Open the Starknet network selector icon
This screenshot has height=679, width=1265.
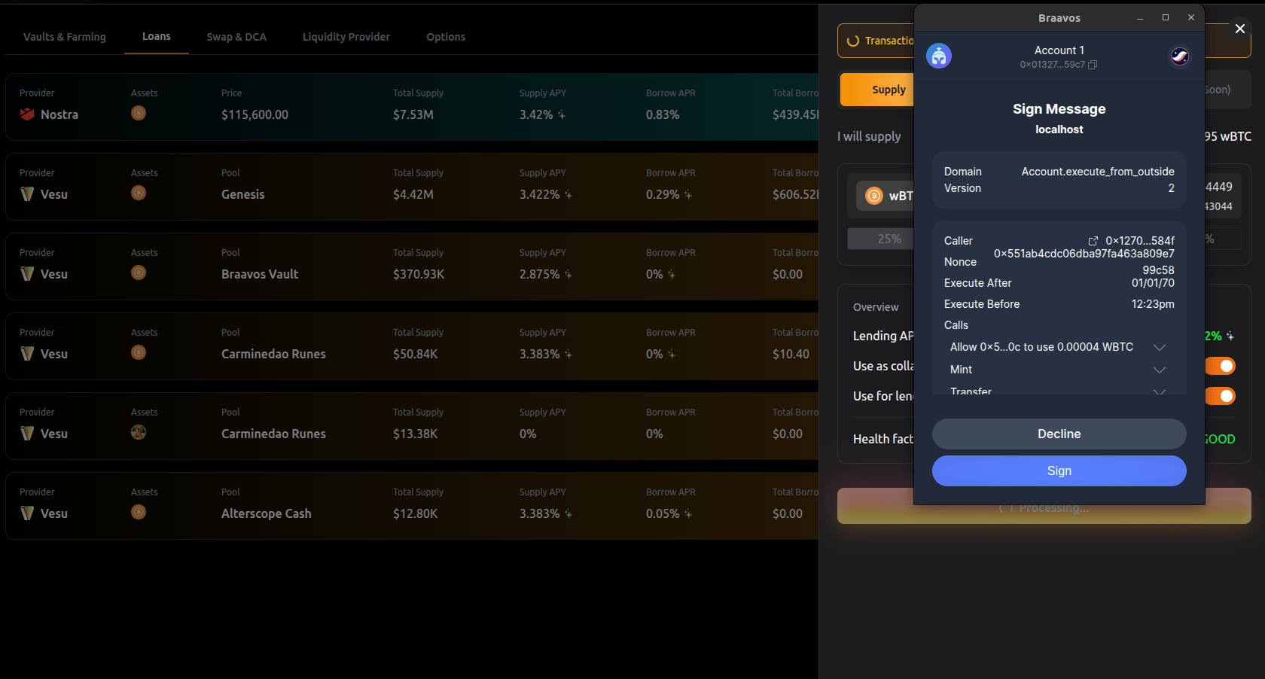(x=1179, y=56)
